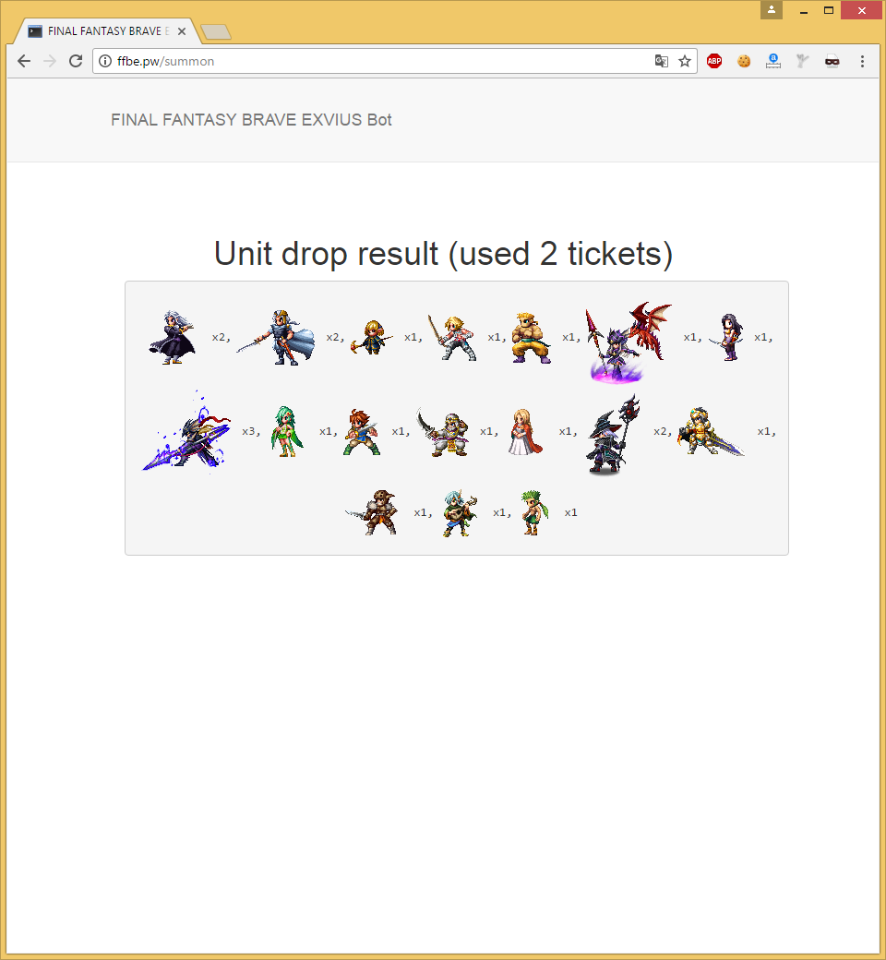Viewport: 886px width, 960px height.
Task: Click the green-haired girl sprite
Action: [286, 432]
